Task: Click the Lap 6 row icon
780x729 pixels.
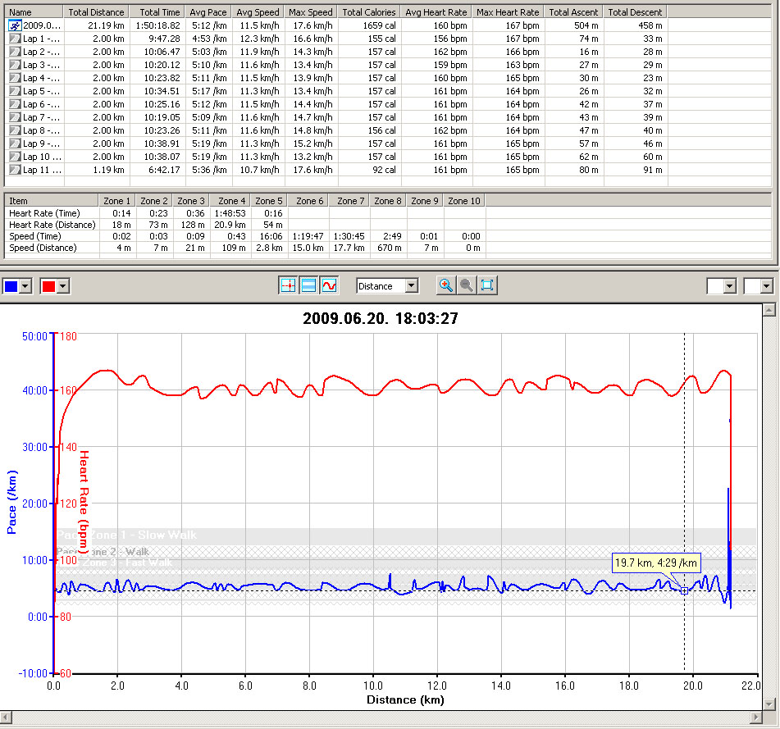Action: [15, 104]
